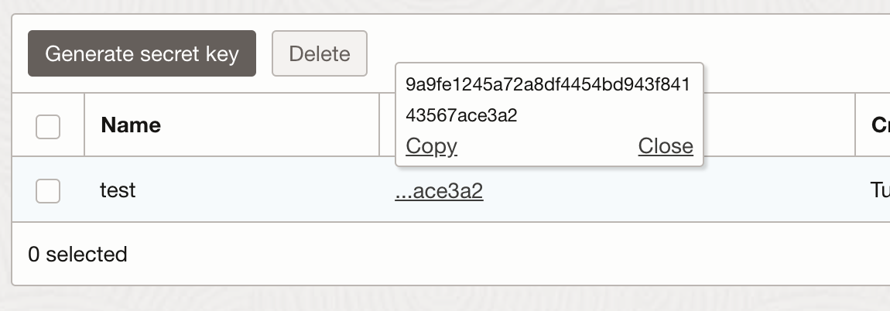This screenshot has width=890, height=311.
Task: Open the ...ace3a2 secret key link
Action: pos(439,191)
